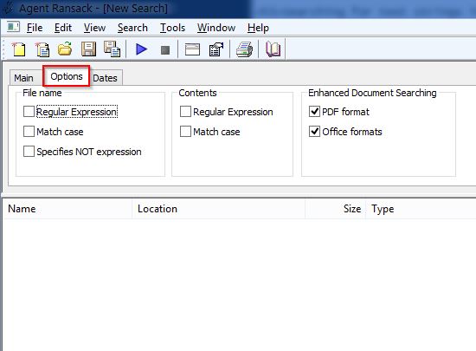Switch to the Dates tab

[x=105, y=78]
